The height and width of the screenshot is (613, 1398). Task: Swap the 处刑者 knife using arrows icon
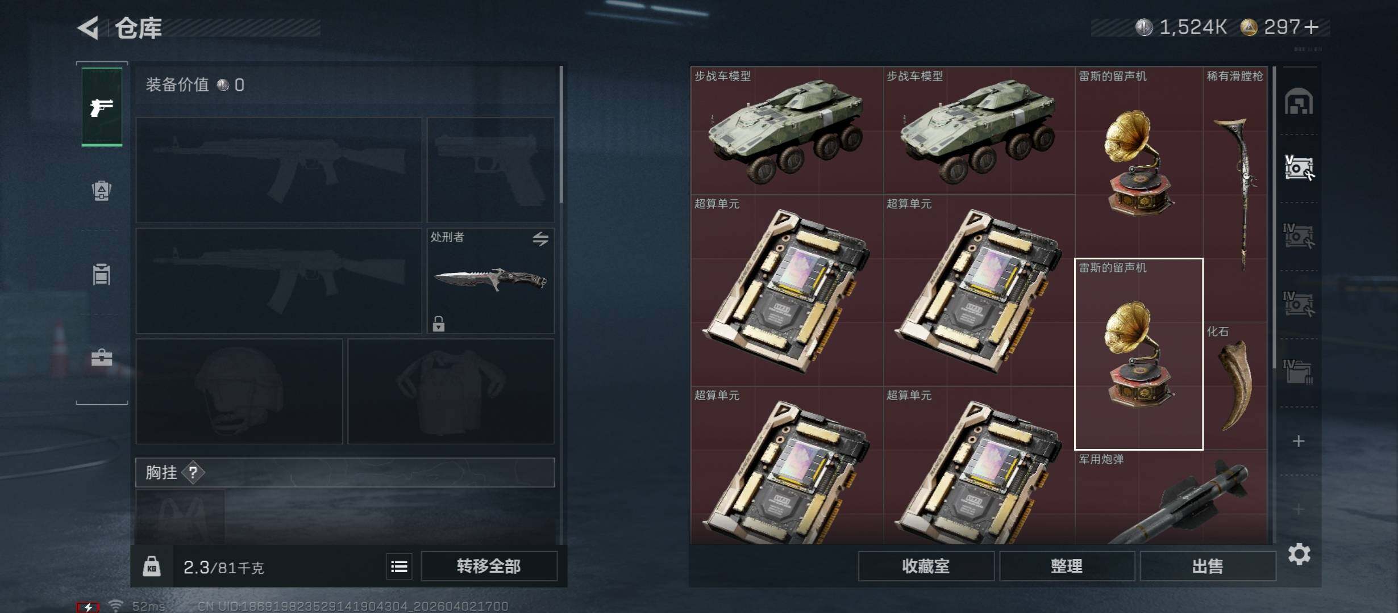click(540, 239)
